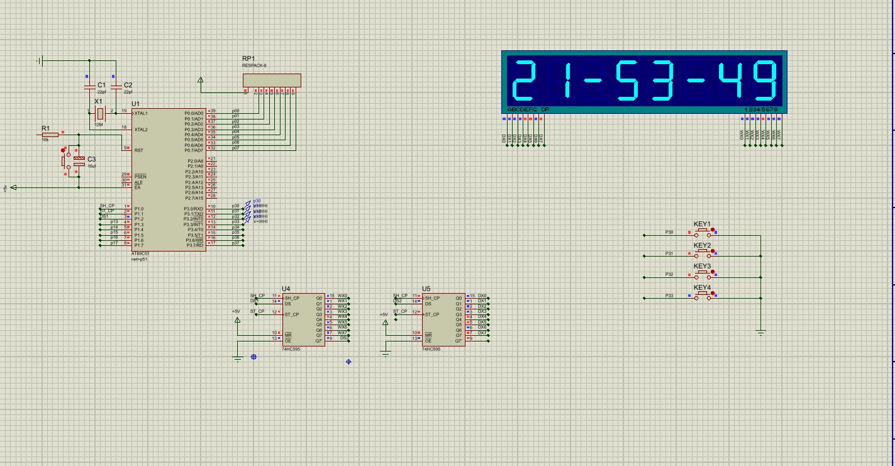Select the +5V power terminal beside U4

[237, 319]
